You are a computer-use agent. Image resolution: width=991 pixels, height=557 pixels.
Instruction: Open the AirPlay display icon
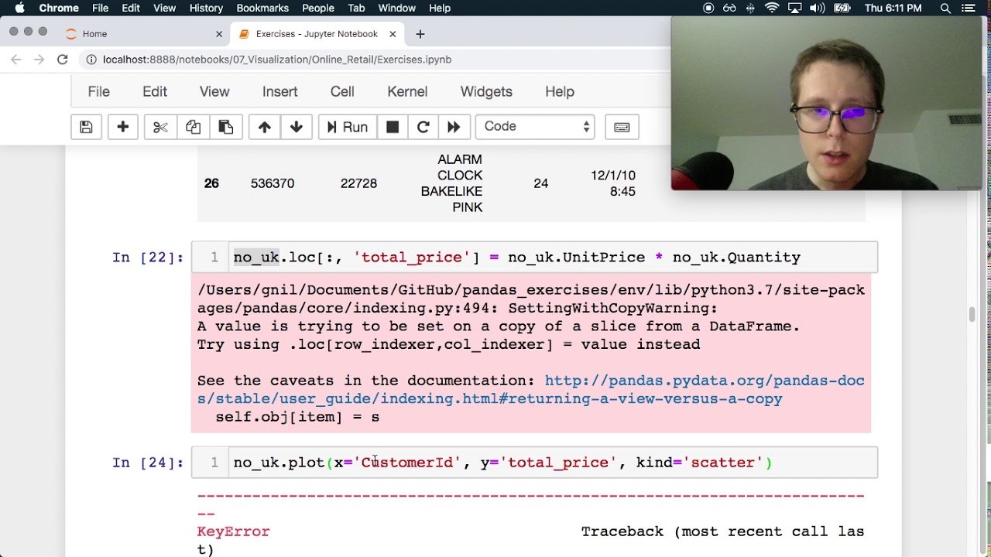tap(794, 8)
